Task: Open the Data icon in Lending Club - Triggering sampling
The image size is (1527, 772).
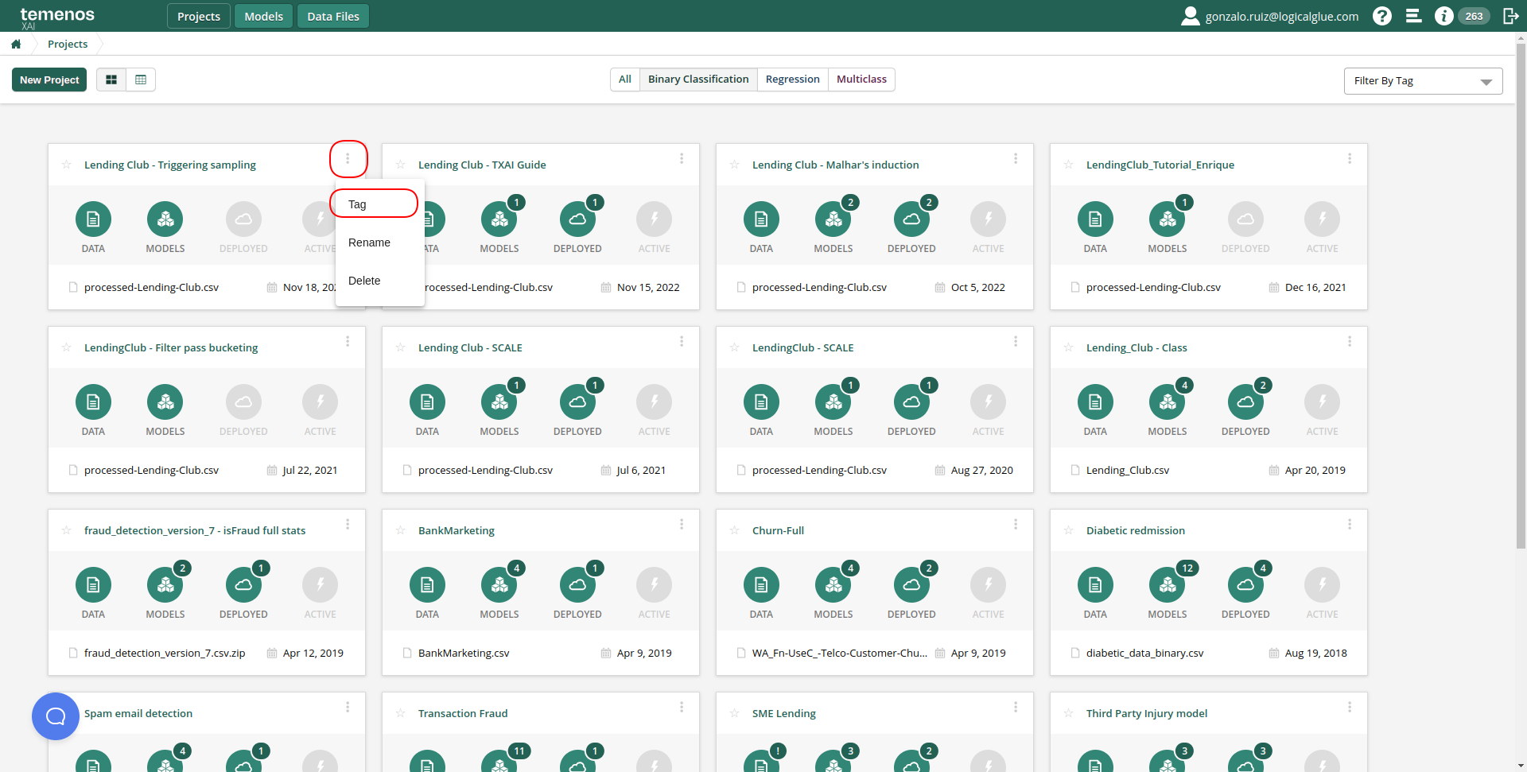Action: (x=93, y=219)
